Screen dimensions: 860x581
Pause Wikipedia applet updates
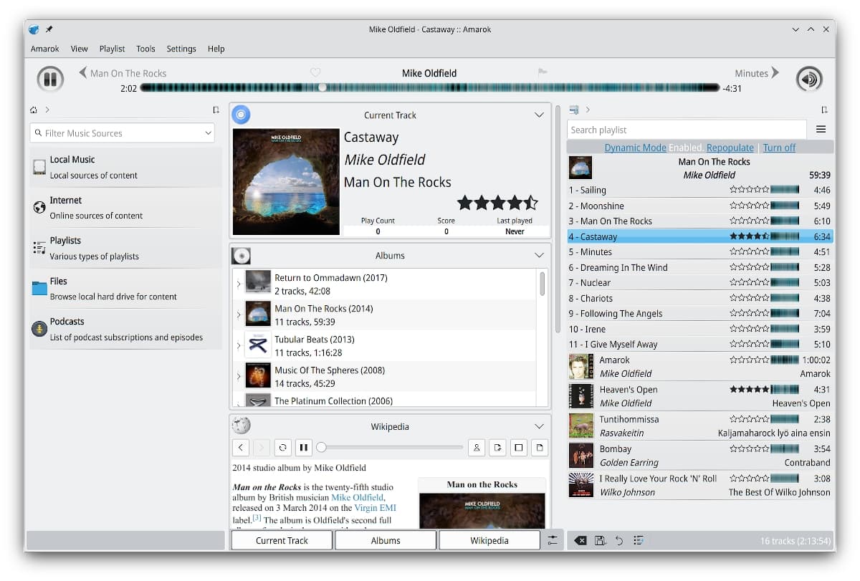click(304, 448)
